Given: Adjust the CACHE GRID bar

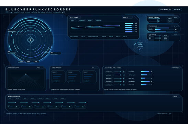Looking at the screenshot, I should pos(146,82).
